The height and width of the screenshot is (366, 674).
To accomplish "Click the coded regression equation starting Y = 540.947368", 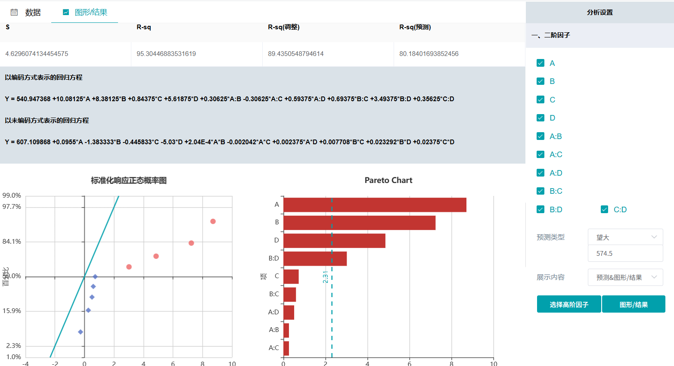I will click(230, 99).
